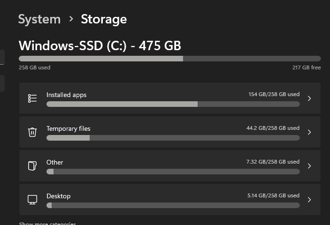Open Desktop storage details chevron
Screen dimensions: 330x225
[309, 200]
